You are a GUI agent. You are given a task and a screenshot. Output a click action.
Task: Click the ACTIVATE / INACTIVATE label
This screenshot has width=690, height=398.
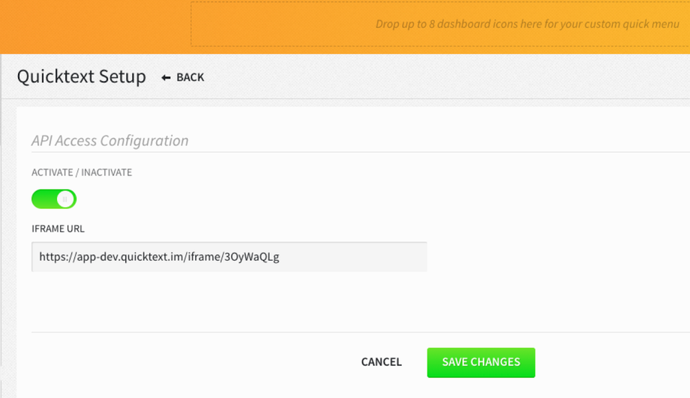coord(82,172)
